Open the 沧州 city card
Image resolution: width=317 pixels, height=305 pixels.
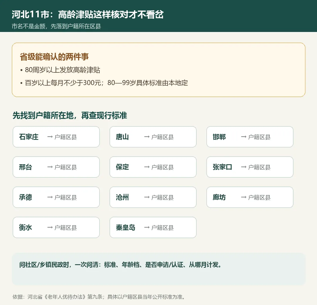click(x=153, y=197)
